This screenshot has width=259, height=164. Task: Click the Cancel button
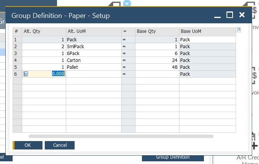click(x=60, y=145)
